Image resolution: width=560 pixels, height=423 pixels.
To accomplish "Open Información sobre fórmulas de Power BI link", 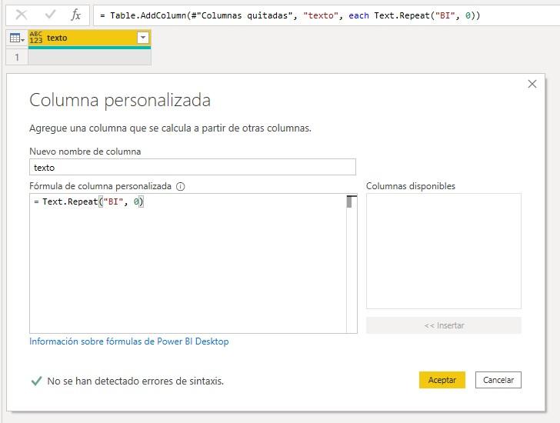I will click(128, 341).
